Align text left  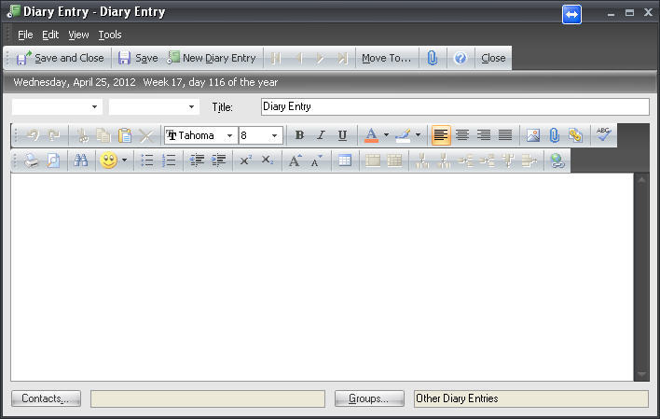coord(441,135)
